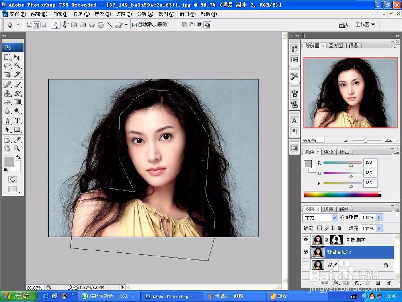The width and height of the screenshot is (402, 302).
Task: Show the locked 背景 layer
Action: point(306,265)
